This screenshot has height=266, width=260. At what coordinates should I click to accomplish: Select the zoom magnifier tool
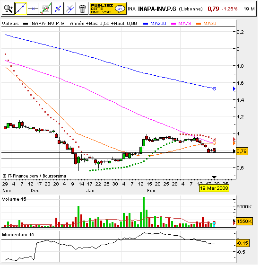click(9, 9)
